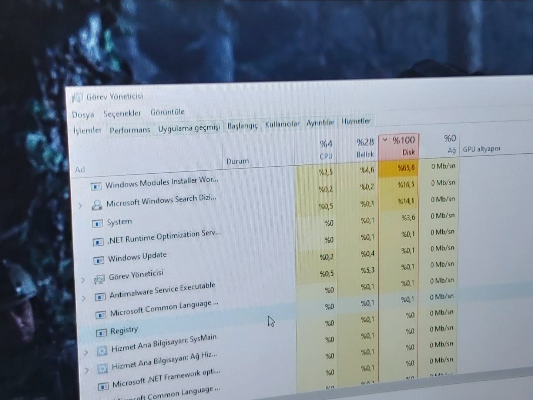Click the System process icon
Screen dimensions: 533x400
coord(98,224)
